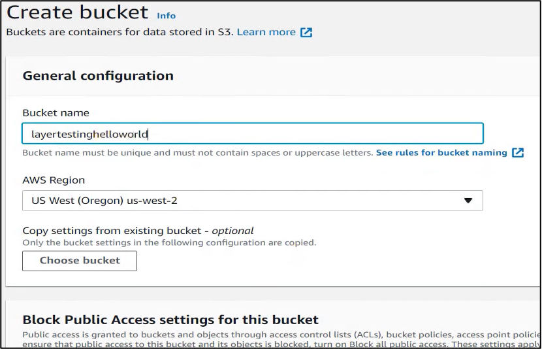Screen dimensions: 542x349
Task: Focus the Bucket name text field
Action: [252, 134]
